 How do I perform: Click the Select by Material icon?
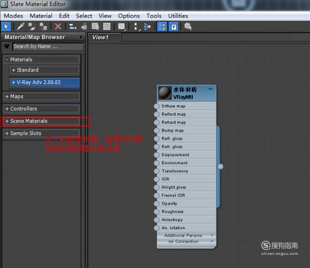188,26
